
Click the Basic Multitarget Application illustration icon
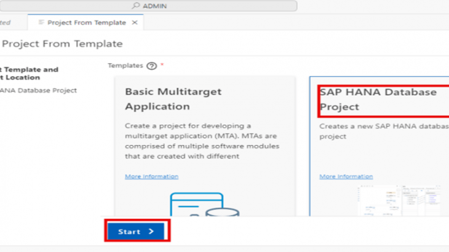(205, 204)
